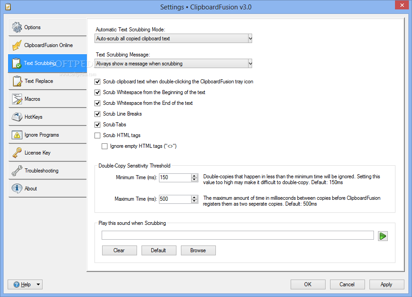Increase Minimum Time with up arrow

point(194,176)
